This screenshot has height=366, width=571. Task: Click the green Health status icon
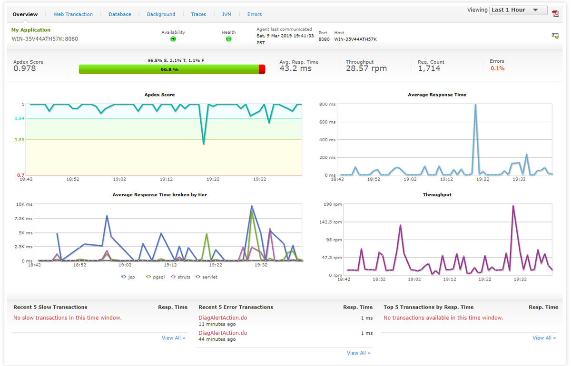[x=228, y=39]
